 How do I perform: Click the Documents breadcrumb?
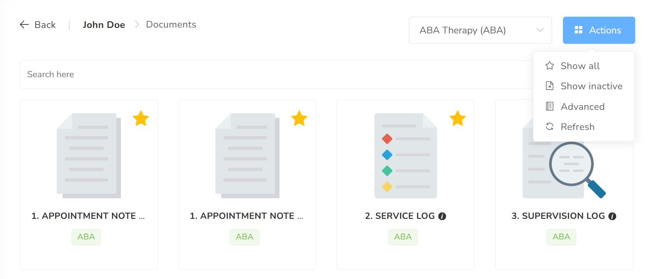[x=171, y=24]
